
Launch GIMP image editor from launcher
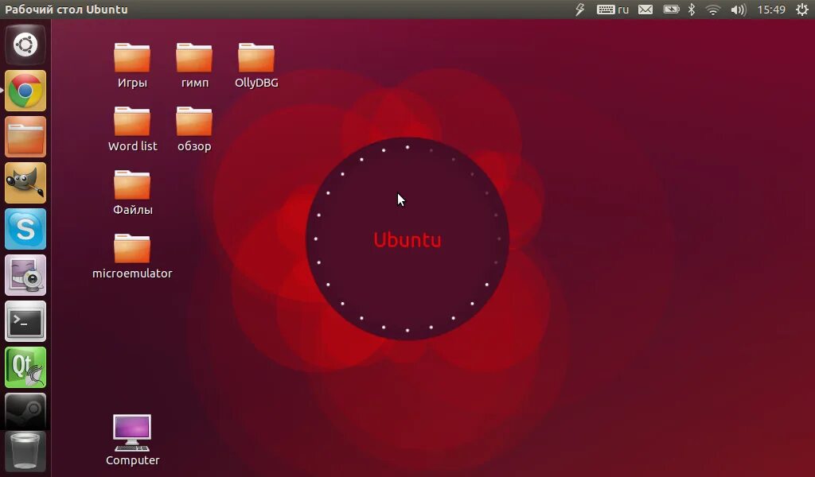click(x=25, y=183)
